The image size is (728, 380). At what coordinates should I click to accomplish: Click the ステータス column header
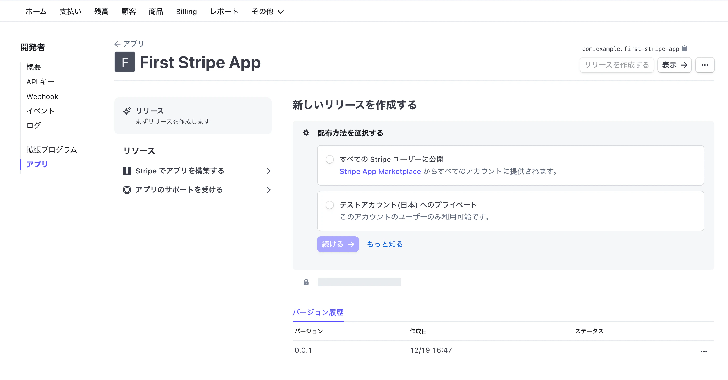pyautogui.click(x=589, y=331)
